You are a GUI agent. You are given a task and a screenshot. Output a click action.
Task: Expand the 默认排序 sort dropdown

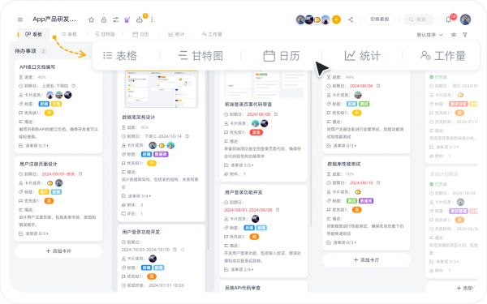pos(429,35)
